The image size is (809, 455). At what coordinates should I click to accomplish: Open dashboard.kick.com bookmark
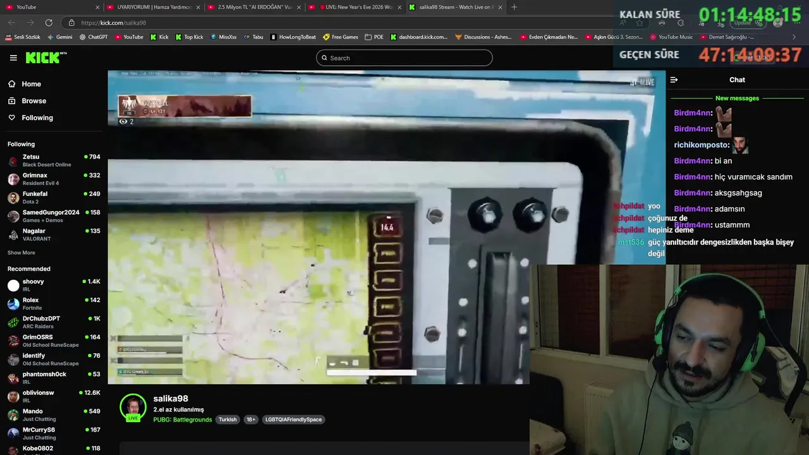pyautogui.click(x=419, y=37)
